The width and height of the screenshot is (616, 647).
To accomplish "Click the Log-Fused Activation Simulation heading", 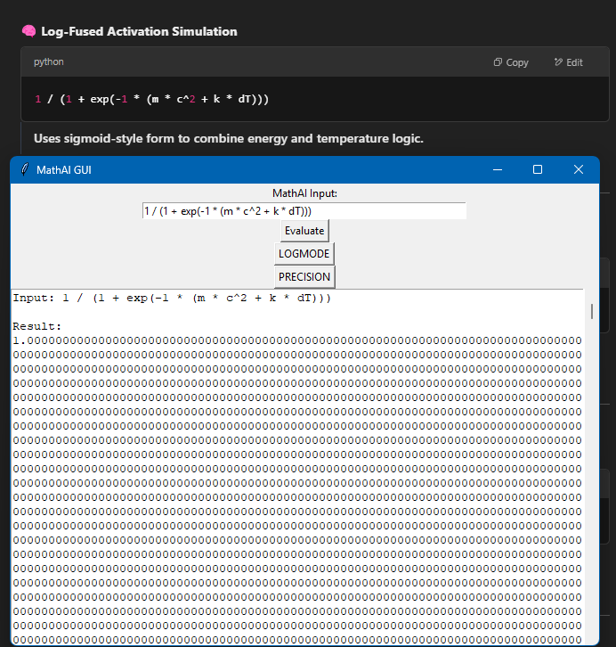I will [139, 31].
